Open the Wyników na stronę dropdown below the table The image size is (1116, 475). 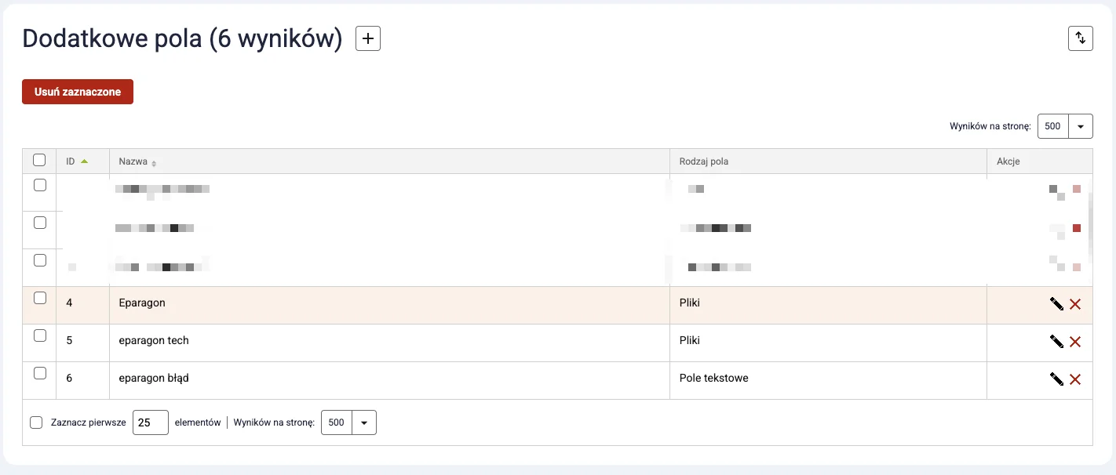(x=348, y=422)
